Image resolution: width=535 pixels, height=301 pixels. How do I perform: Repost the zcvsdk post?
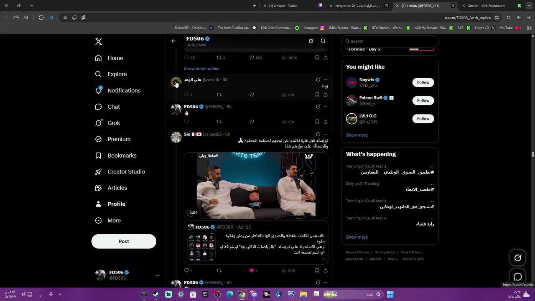219,94
